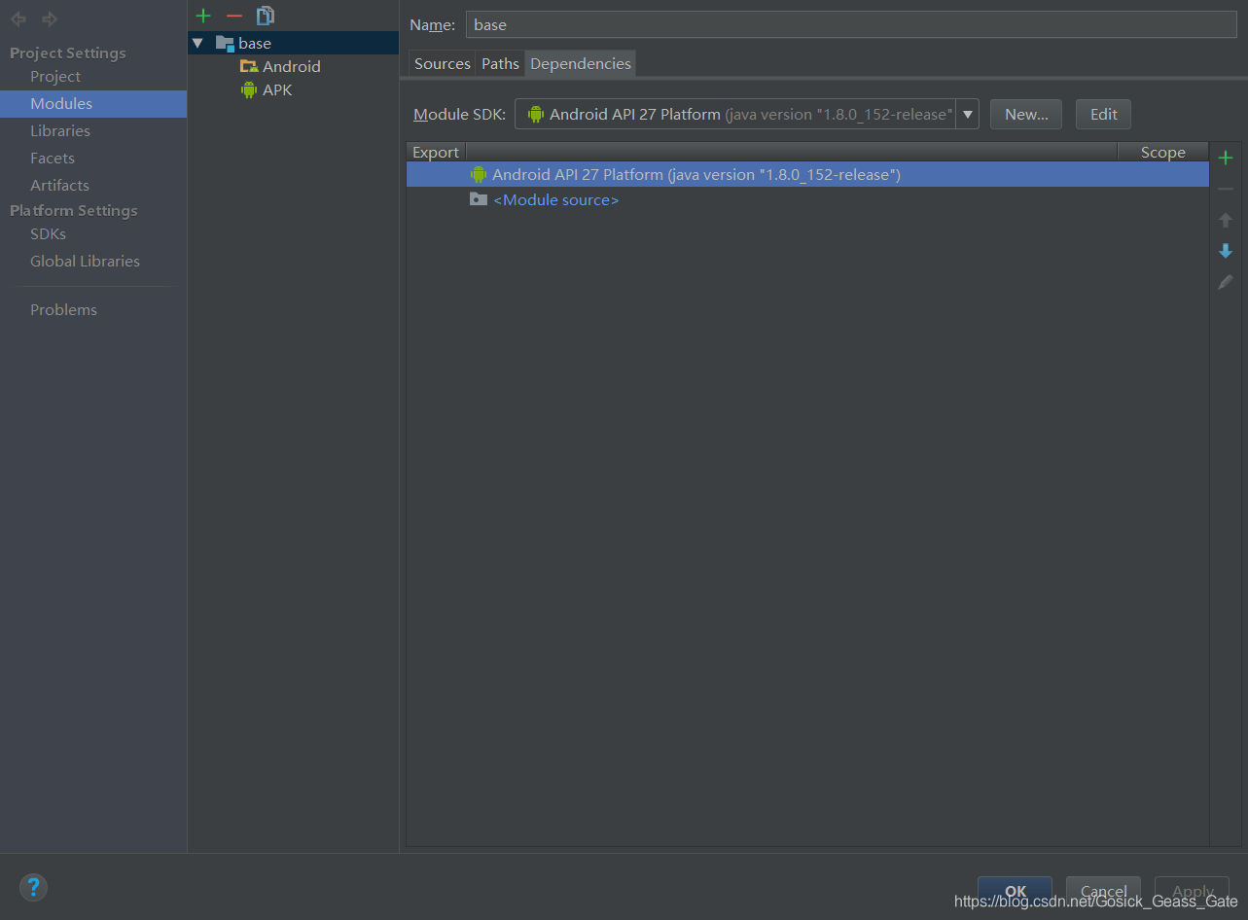Move dependency up with arrow icon
Image resolution: width=1248 pixels, height=920 pixels.
(1226, 220)
